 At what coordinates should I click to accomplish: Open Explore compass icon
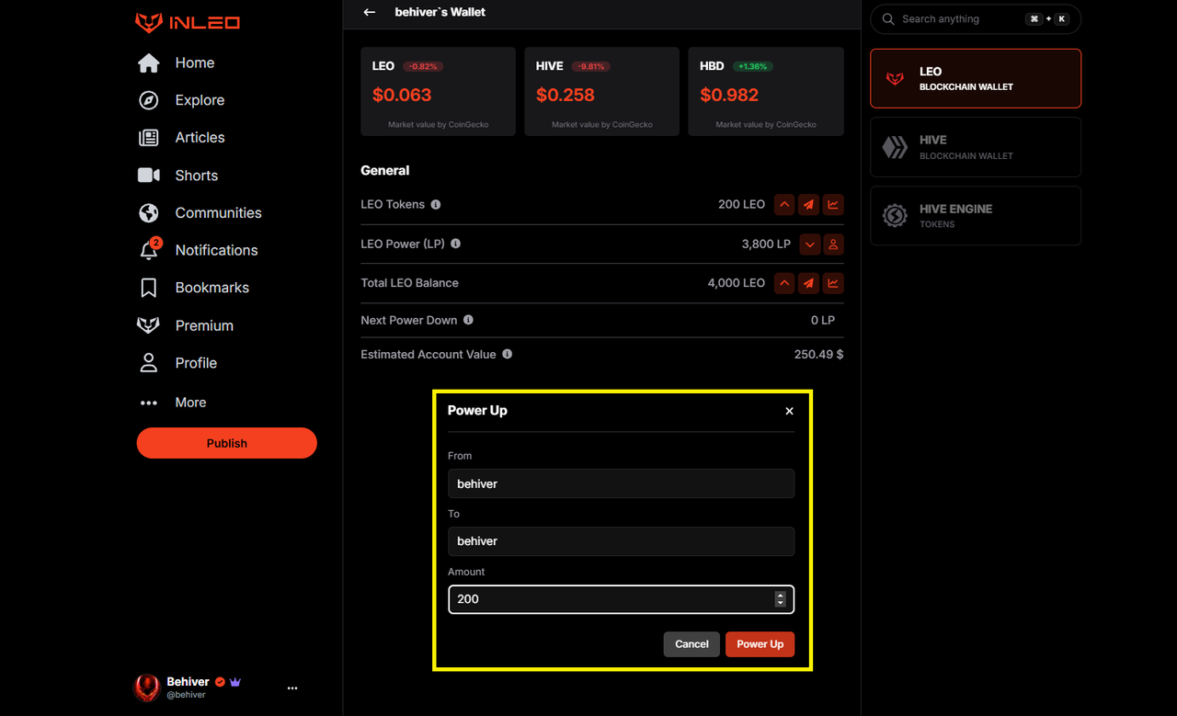tap(148, 100)
